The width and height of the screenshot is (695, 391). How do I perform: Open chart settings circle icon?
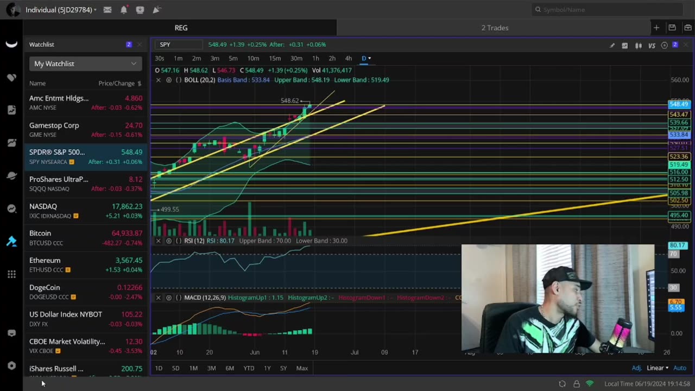point(664,46)
